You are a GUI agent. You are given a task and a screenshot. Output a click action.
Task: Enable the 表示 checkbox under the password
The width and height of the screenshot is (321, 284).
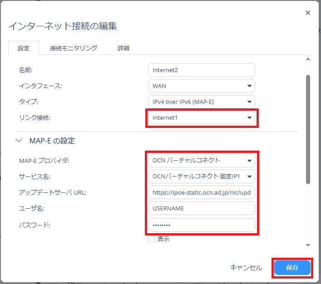coord(152,239)
